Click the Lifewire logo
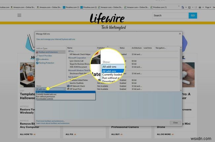 107,18
